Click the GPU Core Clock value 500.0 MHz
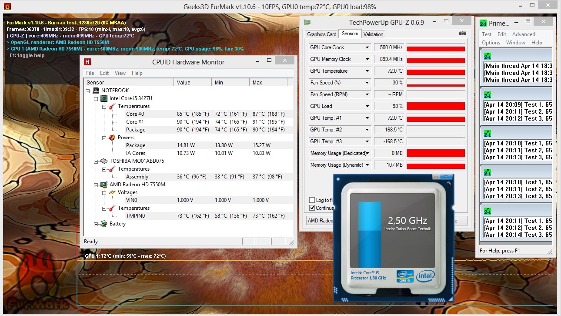The width and height of the screenshot is (561, 316). point(389,47)
